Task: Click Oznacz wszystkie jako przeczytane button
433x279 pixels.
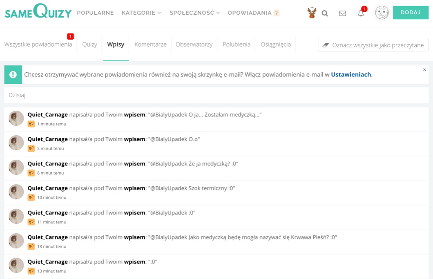Action: click(x=373, y=45)
